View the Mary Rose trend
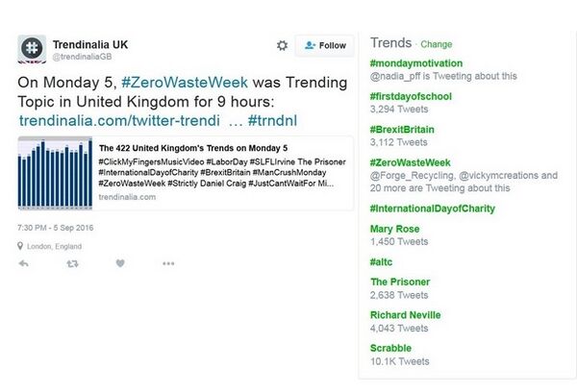 (396, 228)
